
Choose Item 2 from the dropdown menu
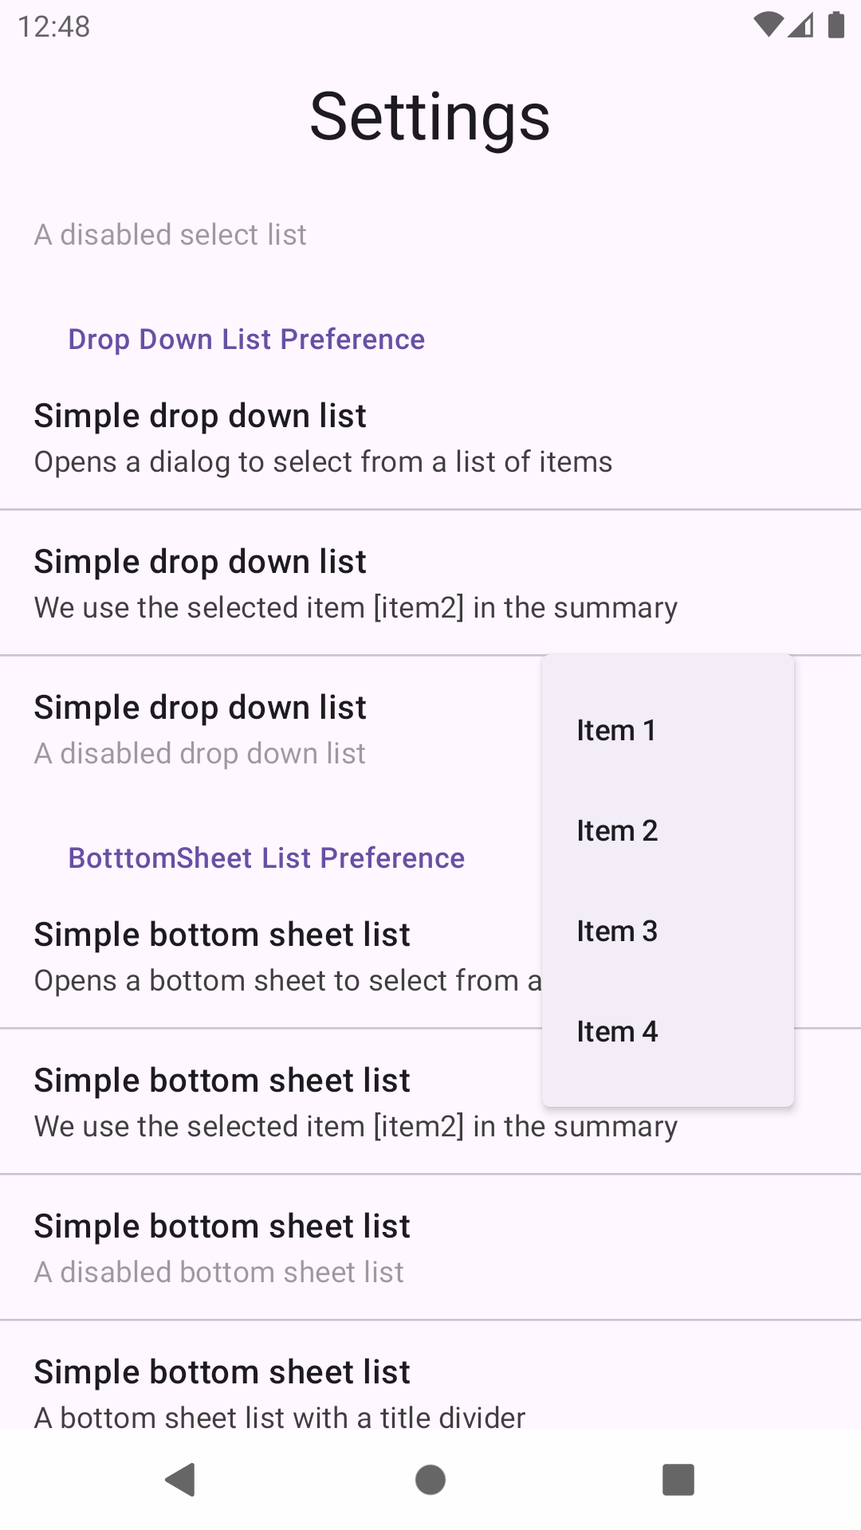(668, 830)
